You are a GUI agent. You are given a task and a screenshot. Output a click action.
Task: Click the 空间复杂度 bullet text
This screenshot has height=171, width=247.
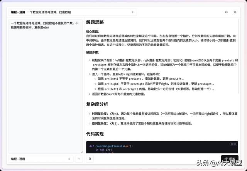[142, 124]
